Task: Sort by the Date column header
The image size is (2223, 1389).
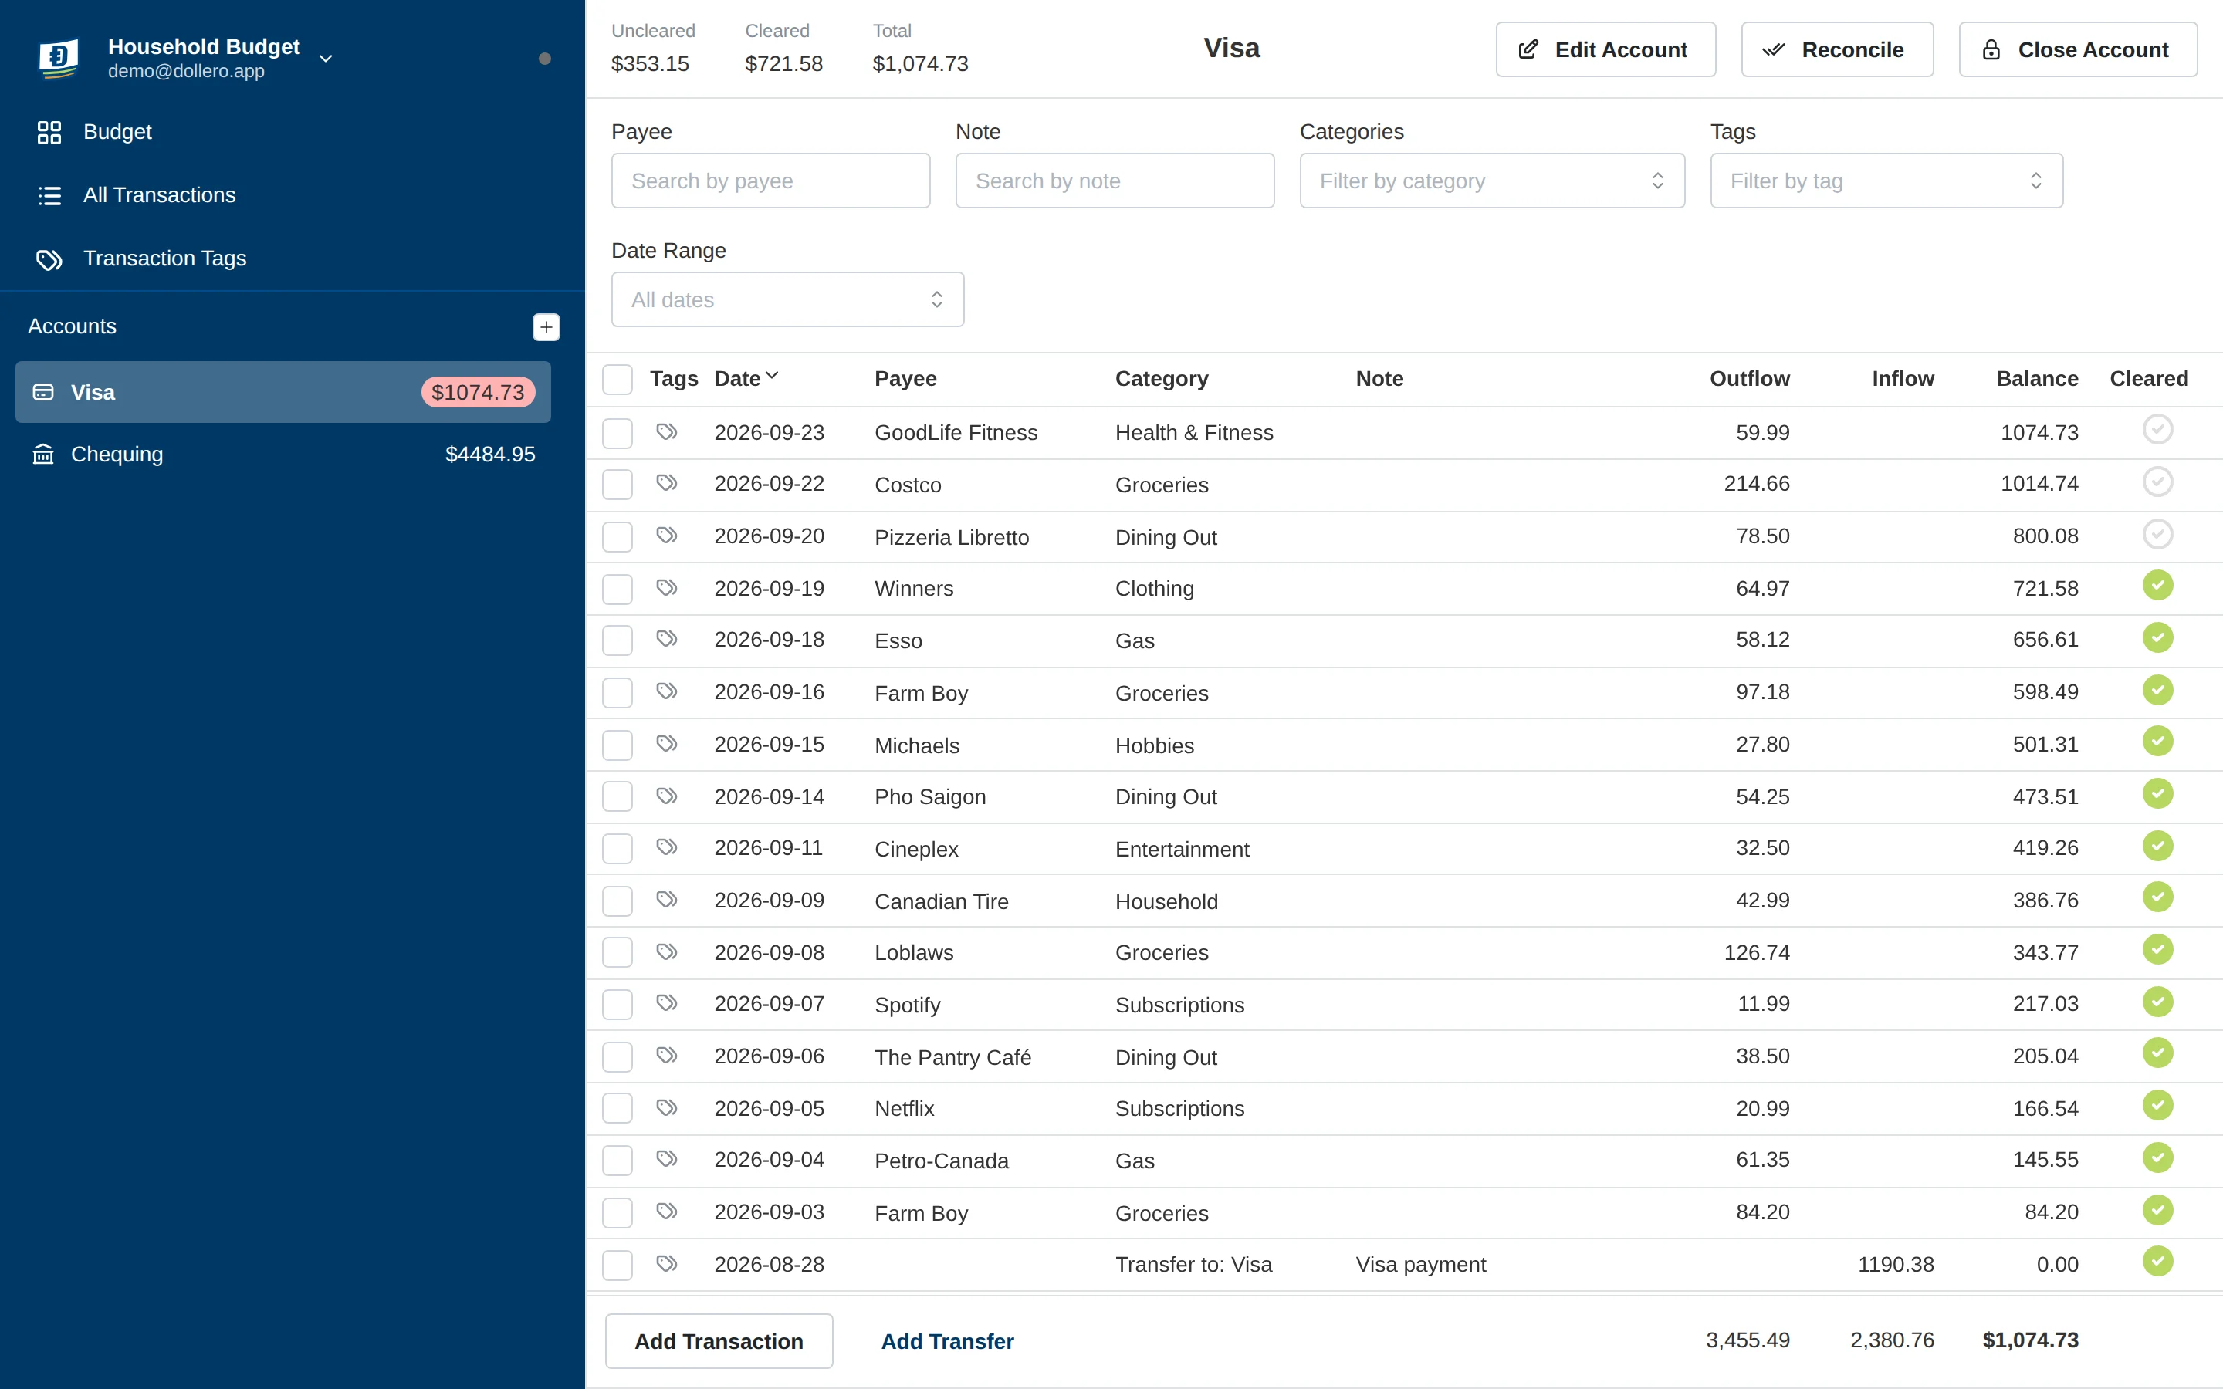Action: click(746, 378)
